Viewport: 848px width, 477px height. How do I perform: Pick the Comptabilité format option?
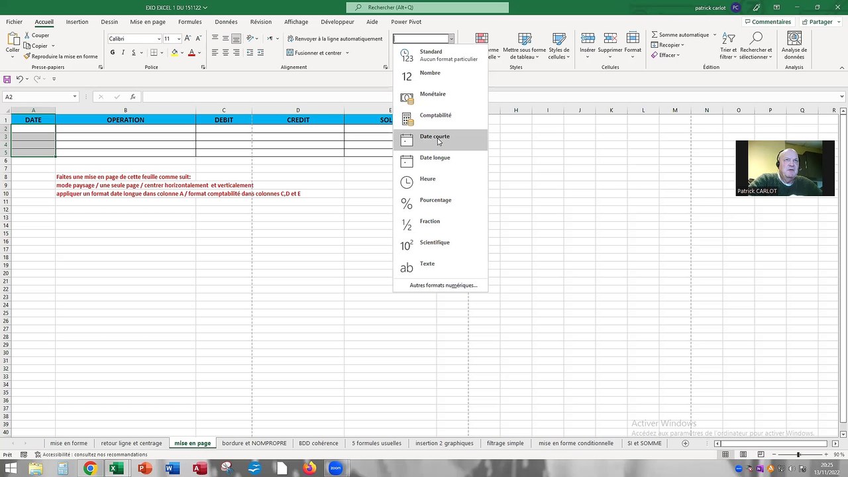441,118
